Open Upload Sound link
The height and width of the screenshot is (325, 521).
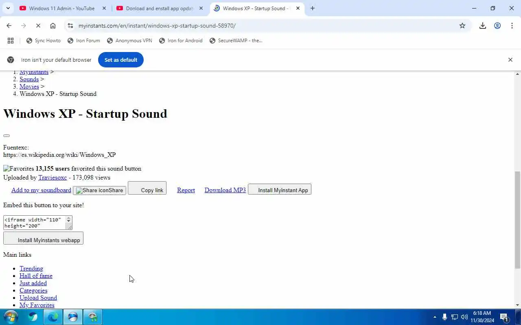point(38,298)
